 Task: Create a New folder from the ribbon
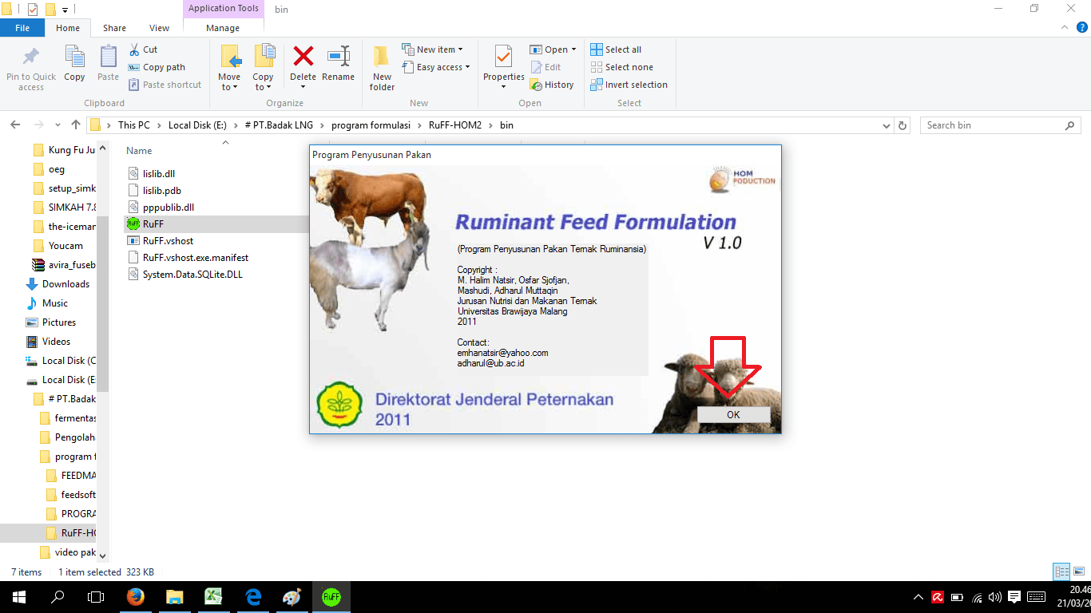[382, 65]
